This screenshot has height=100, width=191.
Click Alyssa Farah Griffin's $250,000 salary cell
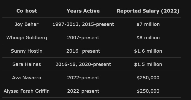click(x=148, y=91)
